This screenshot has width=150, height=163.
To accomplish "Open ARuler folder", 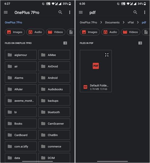I will (x=21, y=89).
